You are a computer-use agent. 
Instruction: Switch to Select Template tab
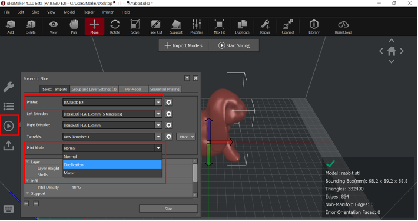(x=55, y=89)
